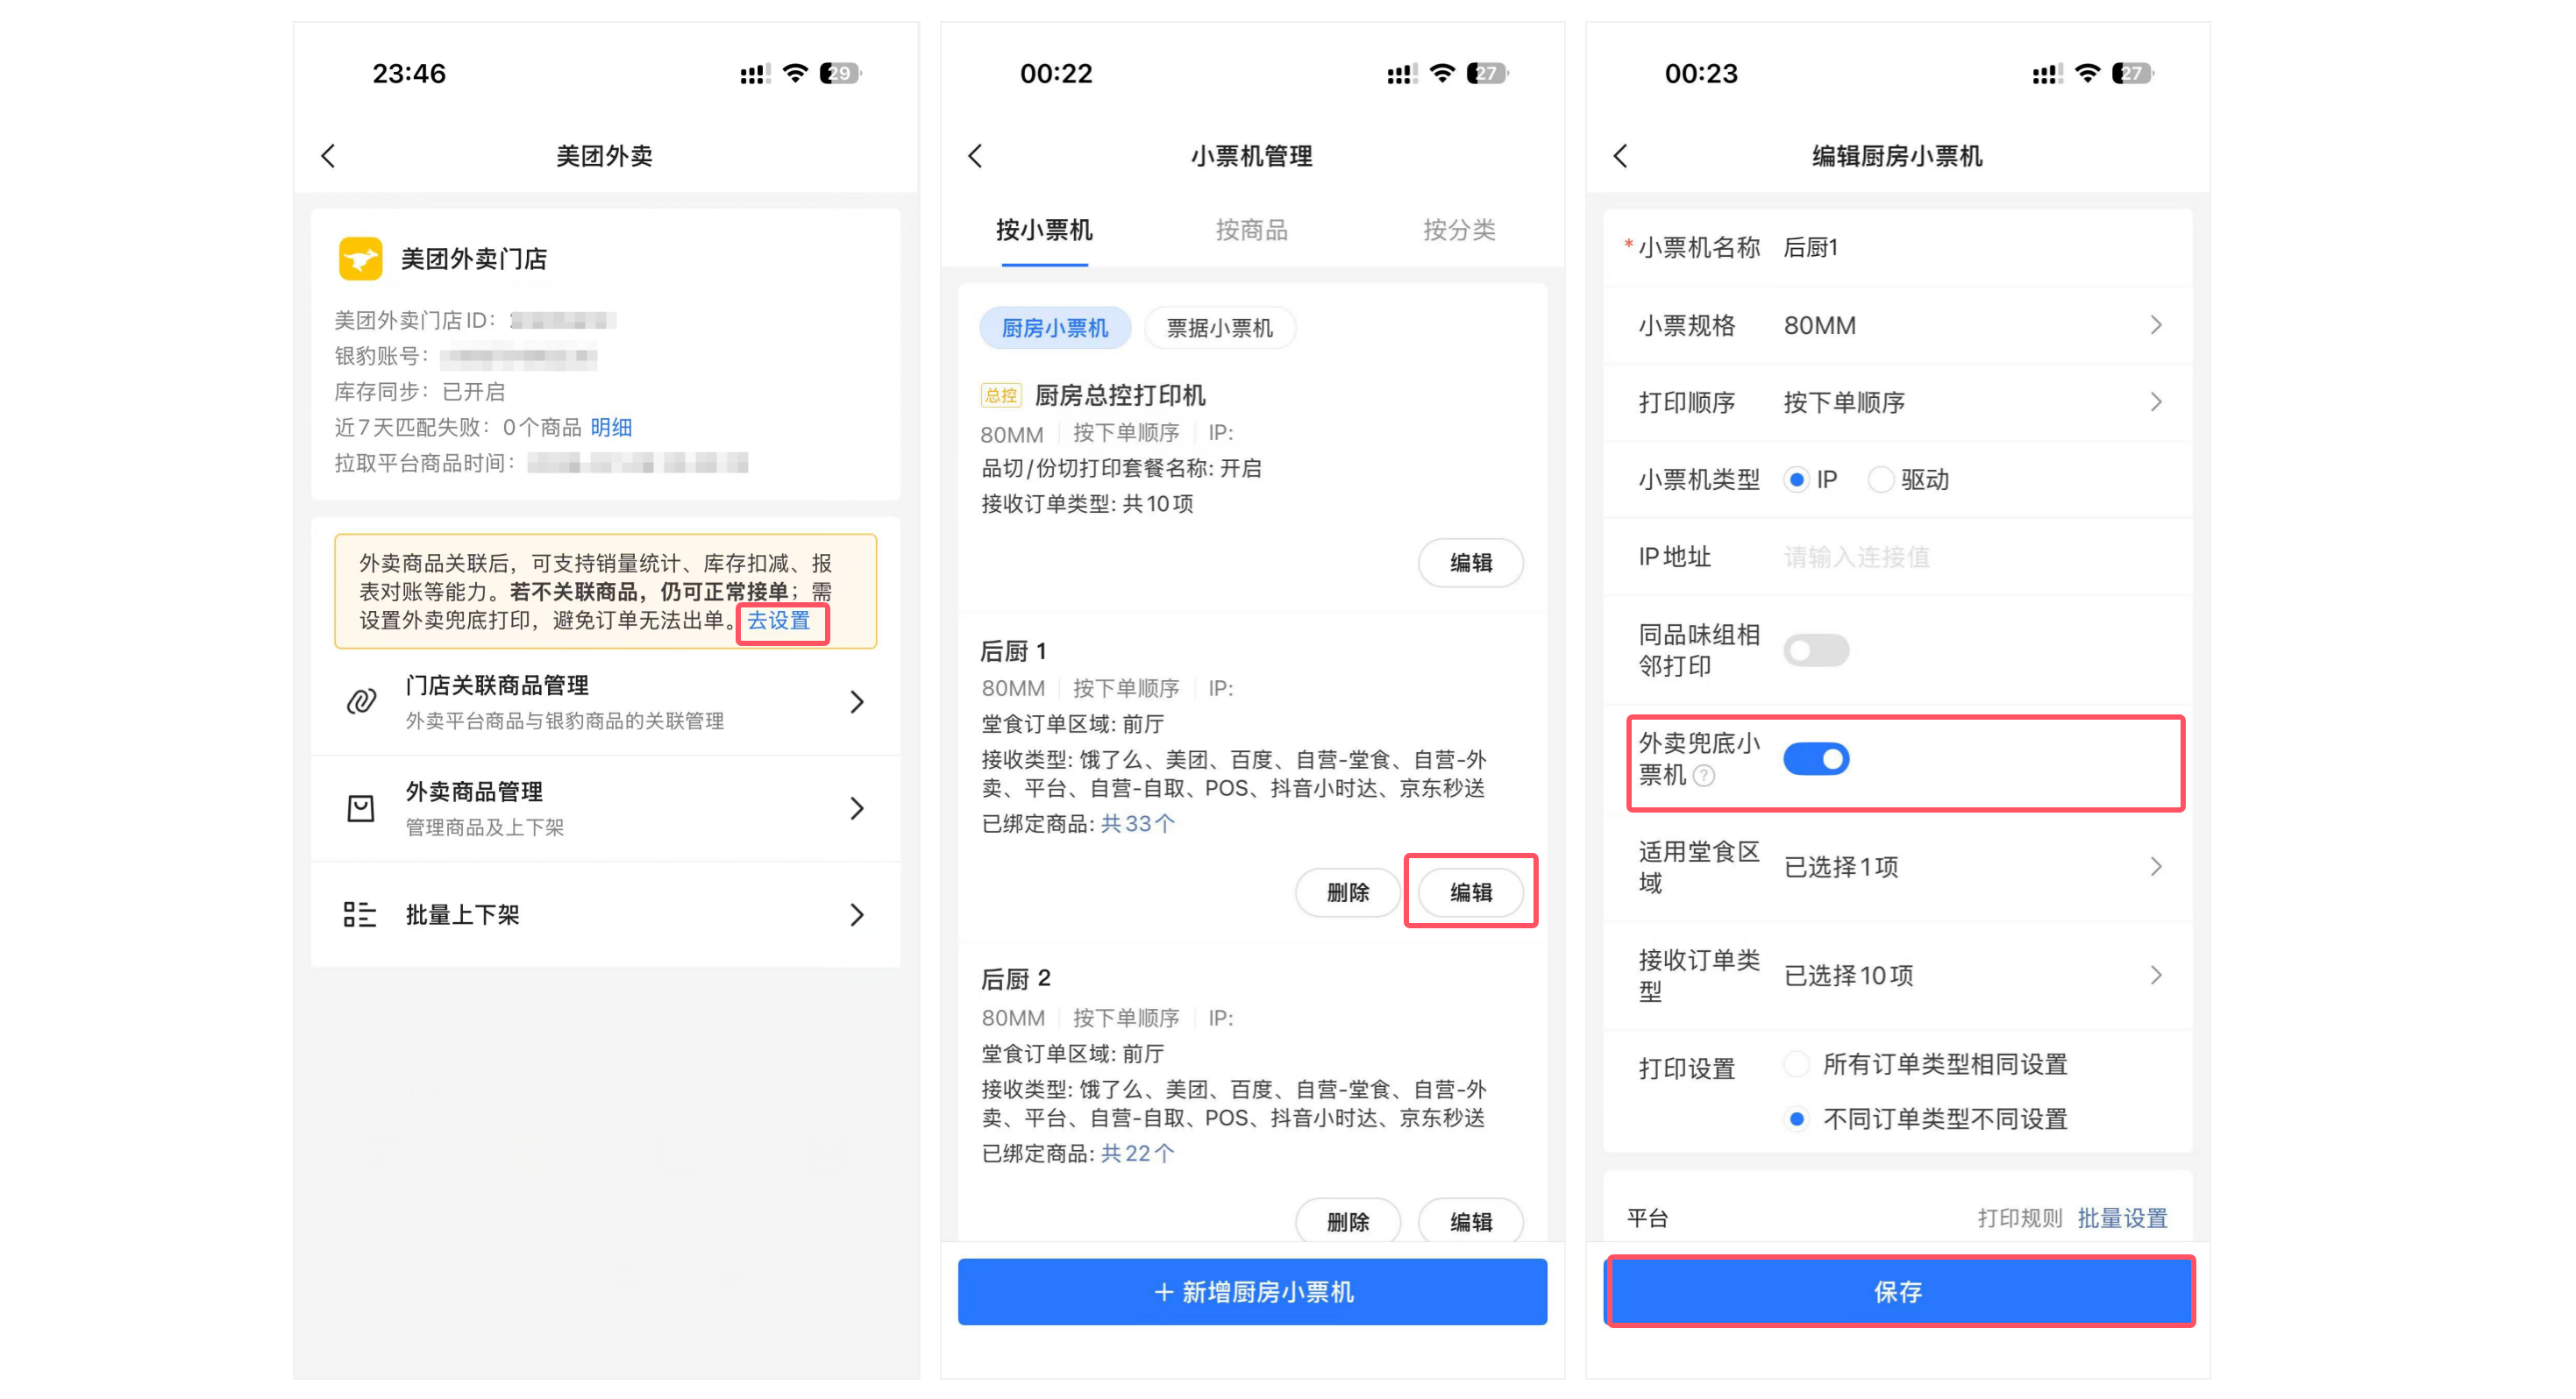
Task: Tap the signal bars icon on the 00:23 screen
Action: [2047, 74]
